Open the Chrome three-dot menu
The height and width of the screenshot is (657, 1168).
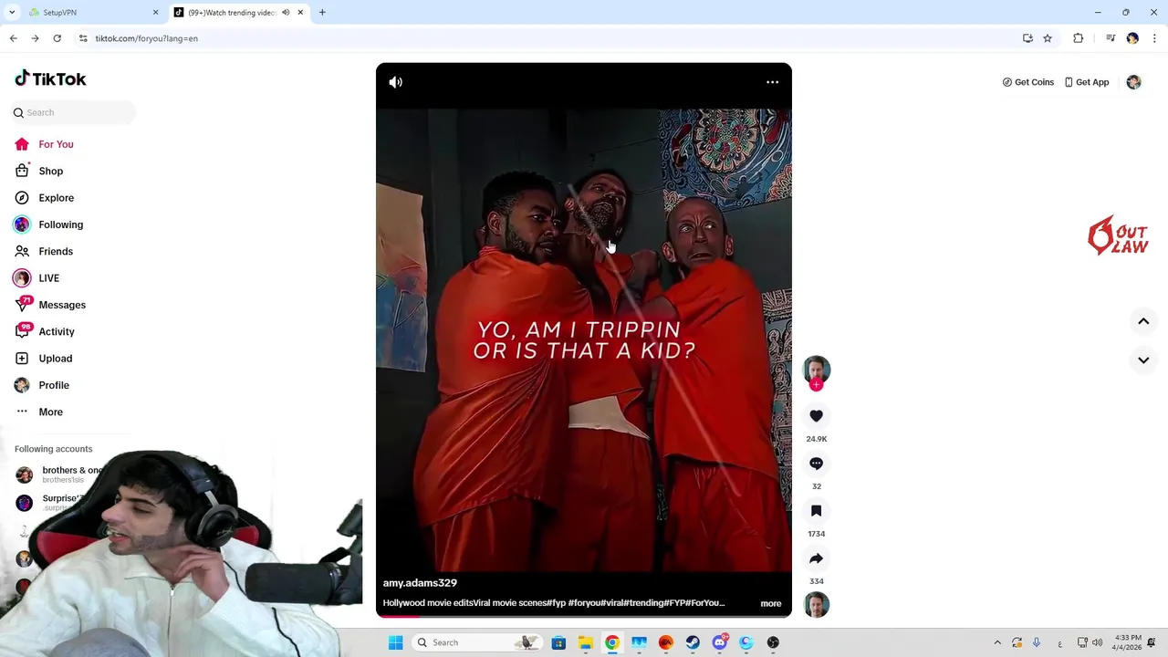point(1154,38)
